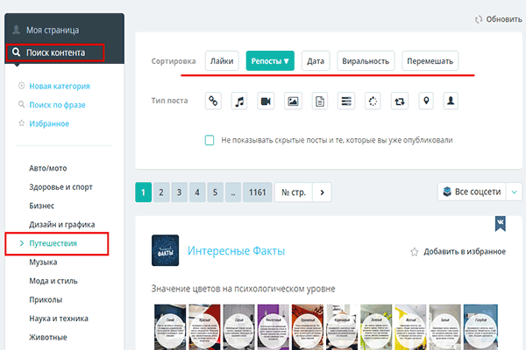Filter posts by document icon
526x350 pixels.
[320, 101]
